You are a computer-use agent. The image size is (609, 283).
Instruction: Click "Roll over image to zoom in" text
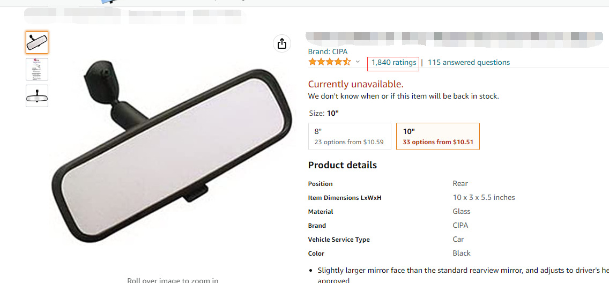[173, 280]
